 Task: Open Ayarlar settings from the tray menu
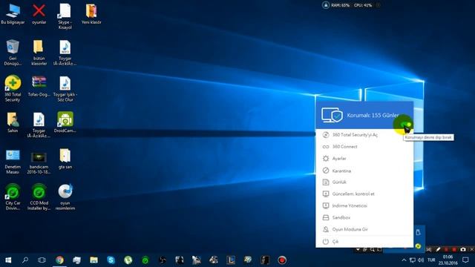pyautogui.click(x=364, y=158)
